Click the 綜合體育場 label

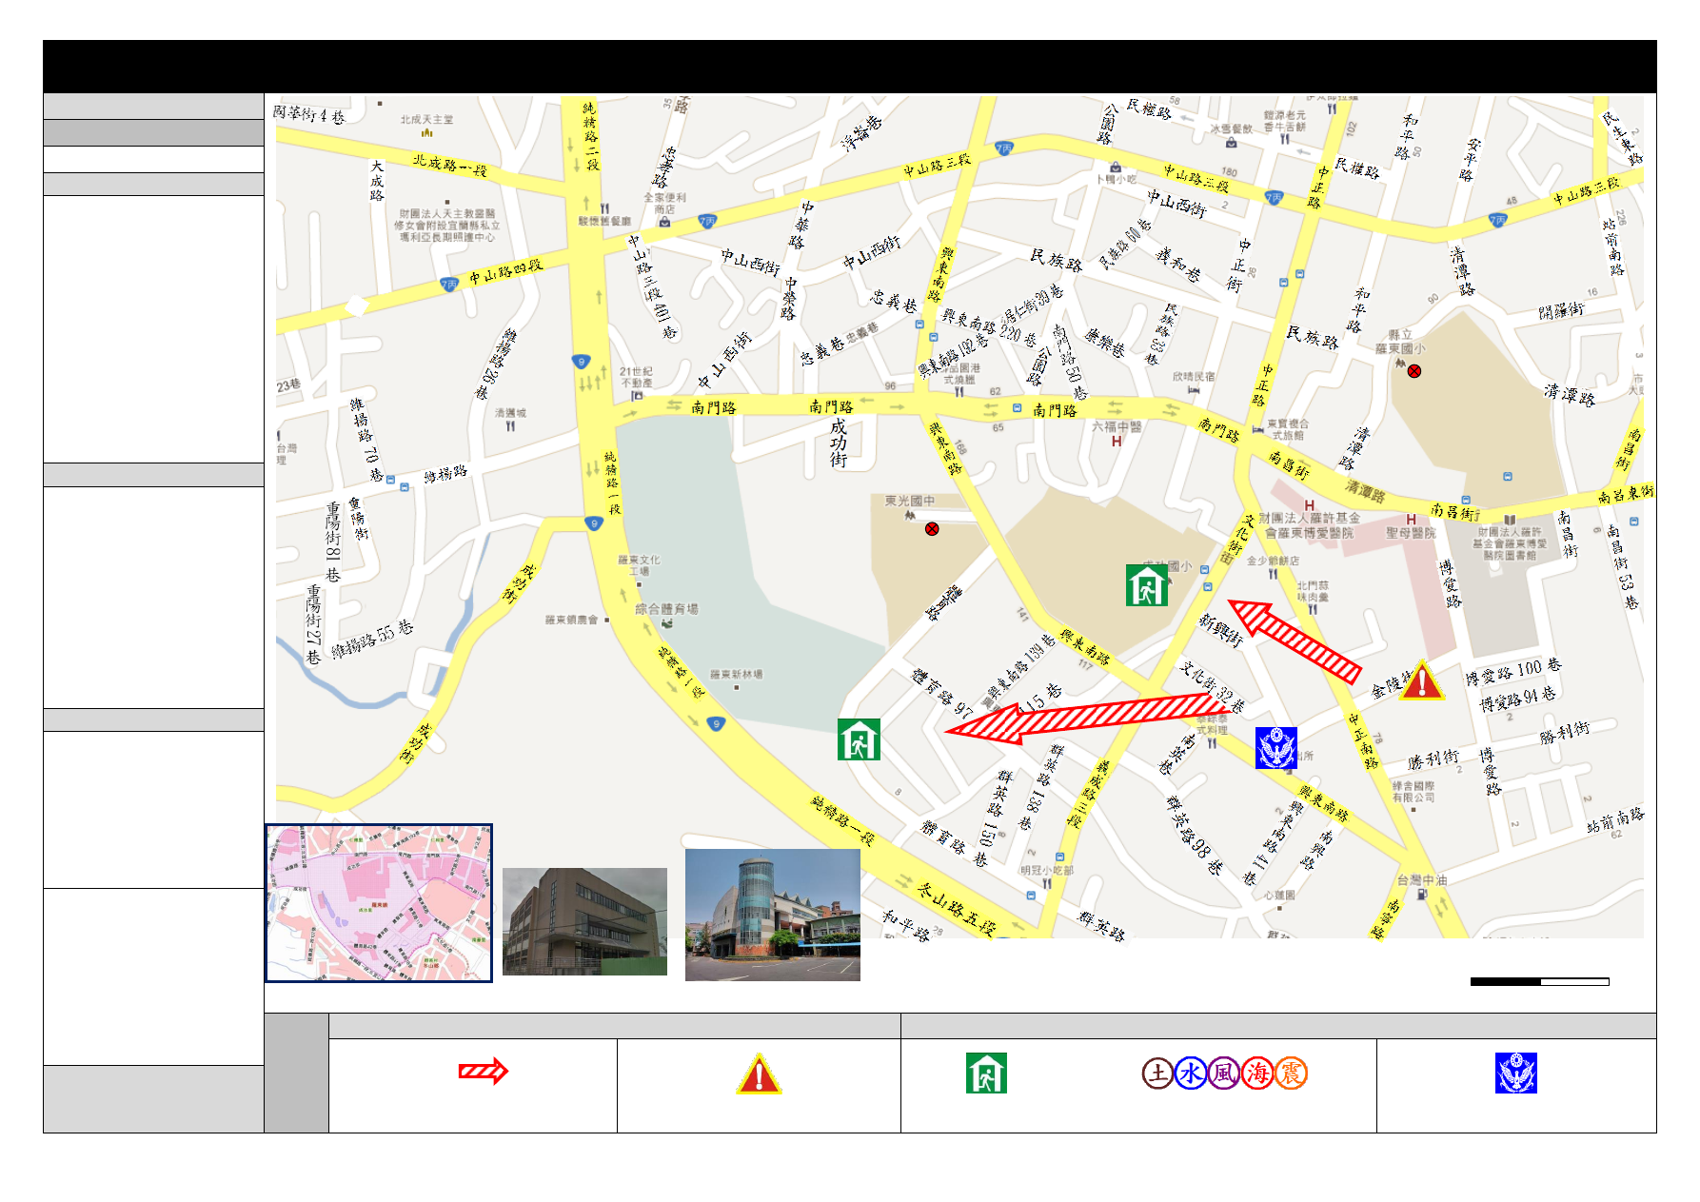[666, 609]
